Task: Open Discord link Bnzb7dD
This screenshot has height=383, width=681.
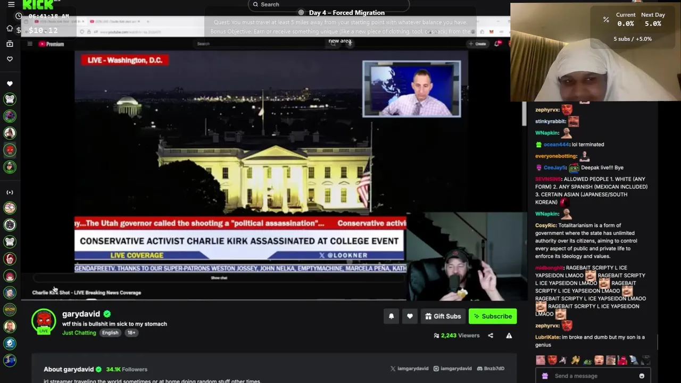Action: 491,369
